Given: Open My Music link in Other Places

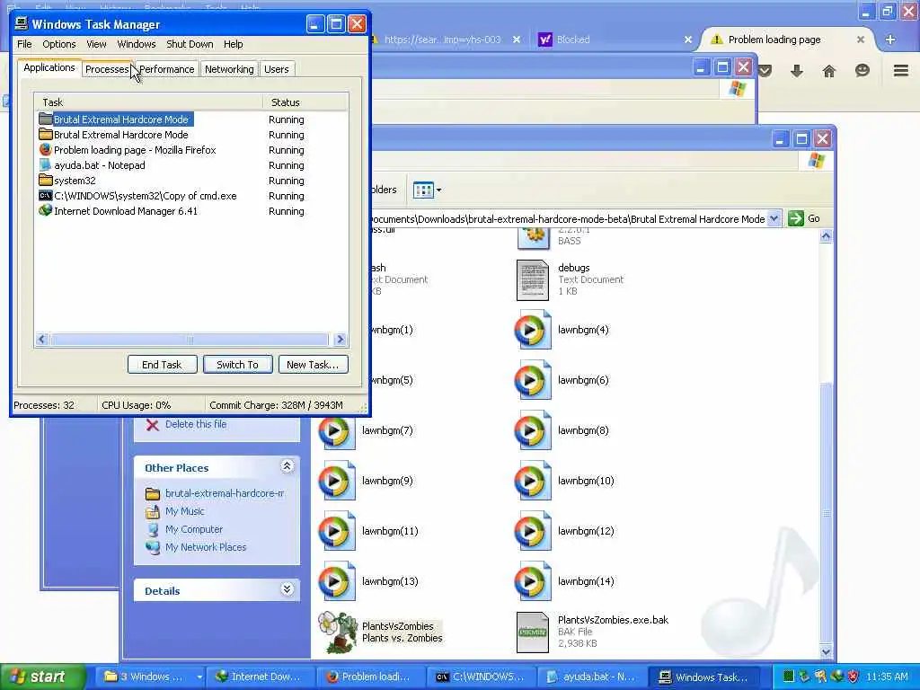Looking at the screenshot, I should click(185, 511).
